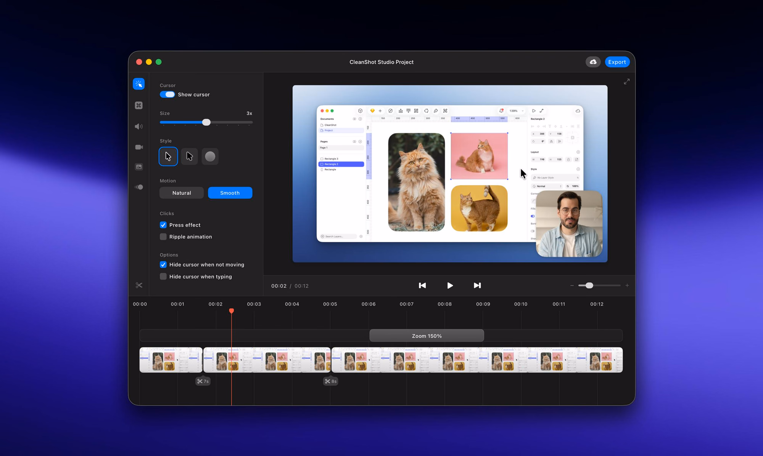
Task: Click the large fluffy cat image
Action: pos(417,182)
